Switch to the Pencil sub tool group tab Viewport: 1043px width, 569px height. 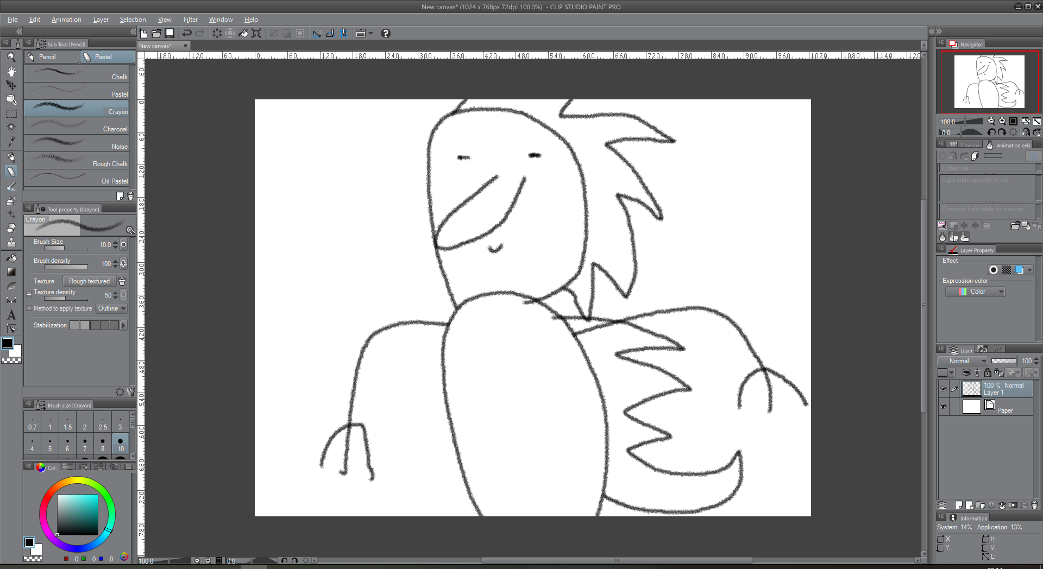52,56
